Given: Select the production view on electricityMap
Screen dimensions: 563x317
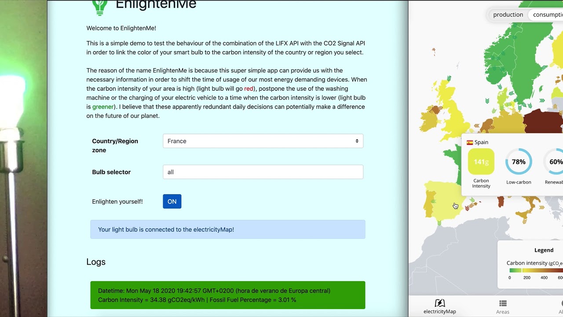Looking at the screenshot, I should pos(508,15).
